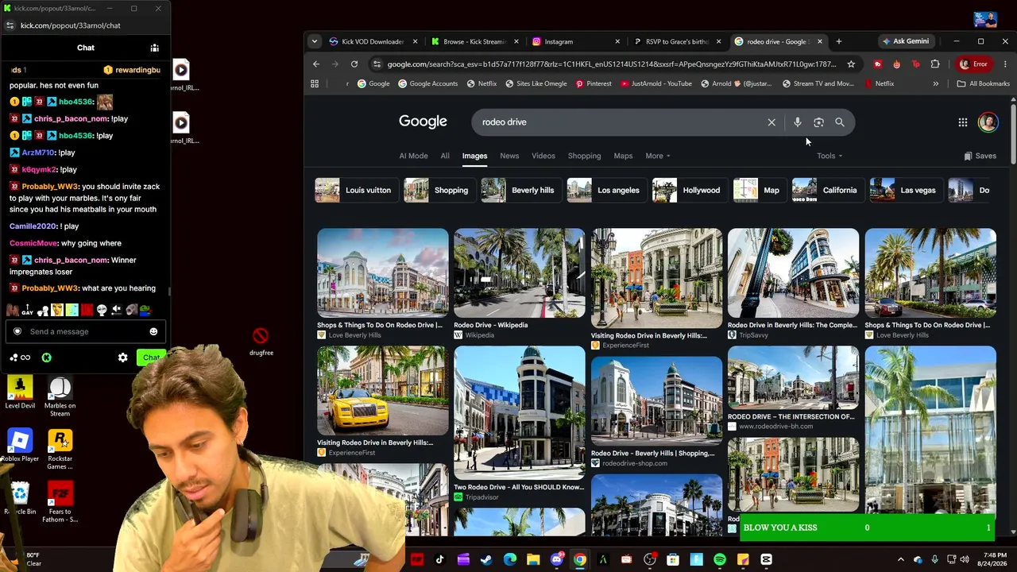This screenshot has width=1017, height=572.
Task: Open All Bookmarks folder
Action: (984, 83)
